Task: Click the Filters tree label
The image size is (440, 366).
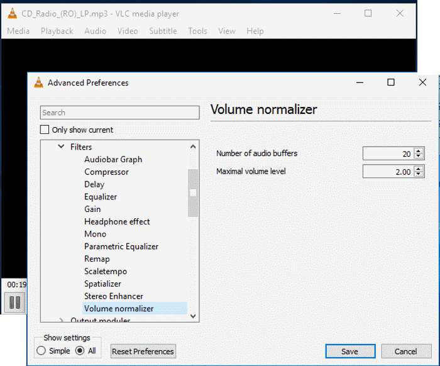Action: tap(81, 147)
